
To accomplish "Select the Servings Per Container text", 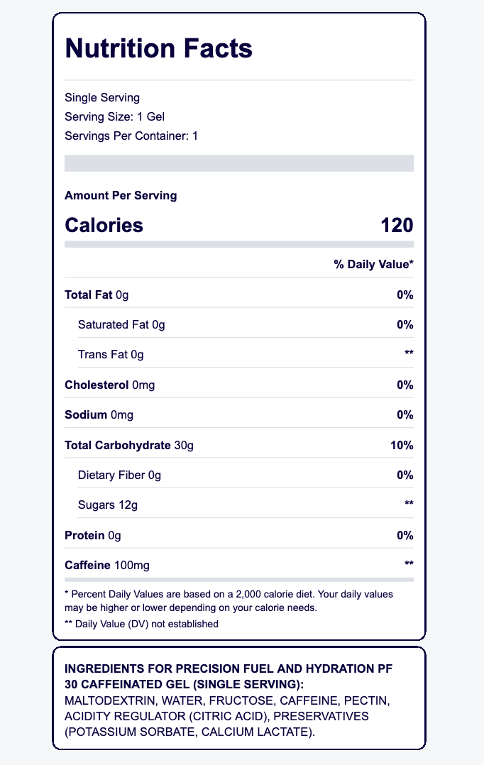I will (131, 136).
